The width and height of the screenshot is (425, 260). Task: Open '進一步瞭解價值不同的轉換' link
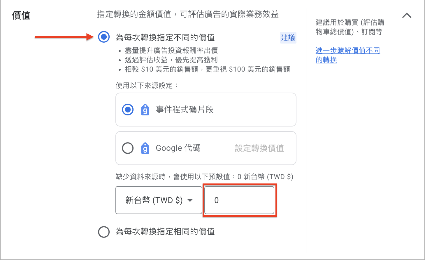tap(348, 55)
